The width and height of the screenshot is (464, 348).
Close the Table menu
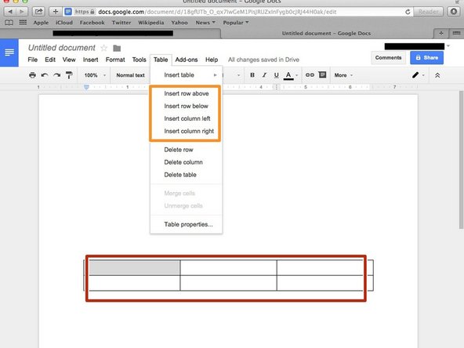click(x=161, y=60)
